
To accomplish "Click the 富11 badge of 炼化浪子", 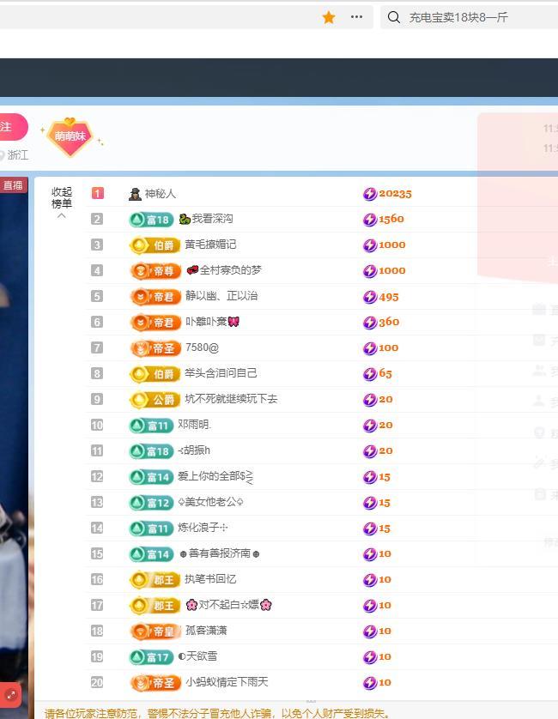I will 151,529.
